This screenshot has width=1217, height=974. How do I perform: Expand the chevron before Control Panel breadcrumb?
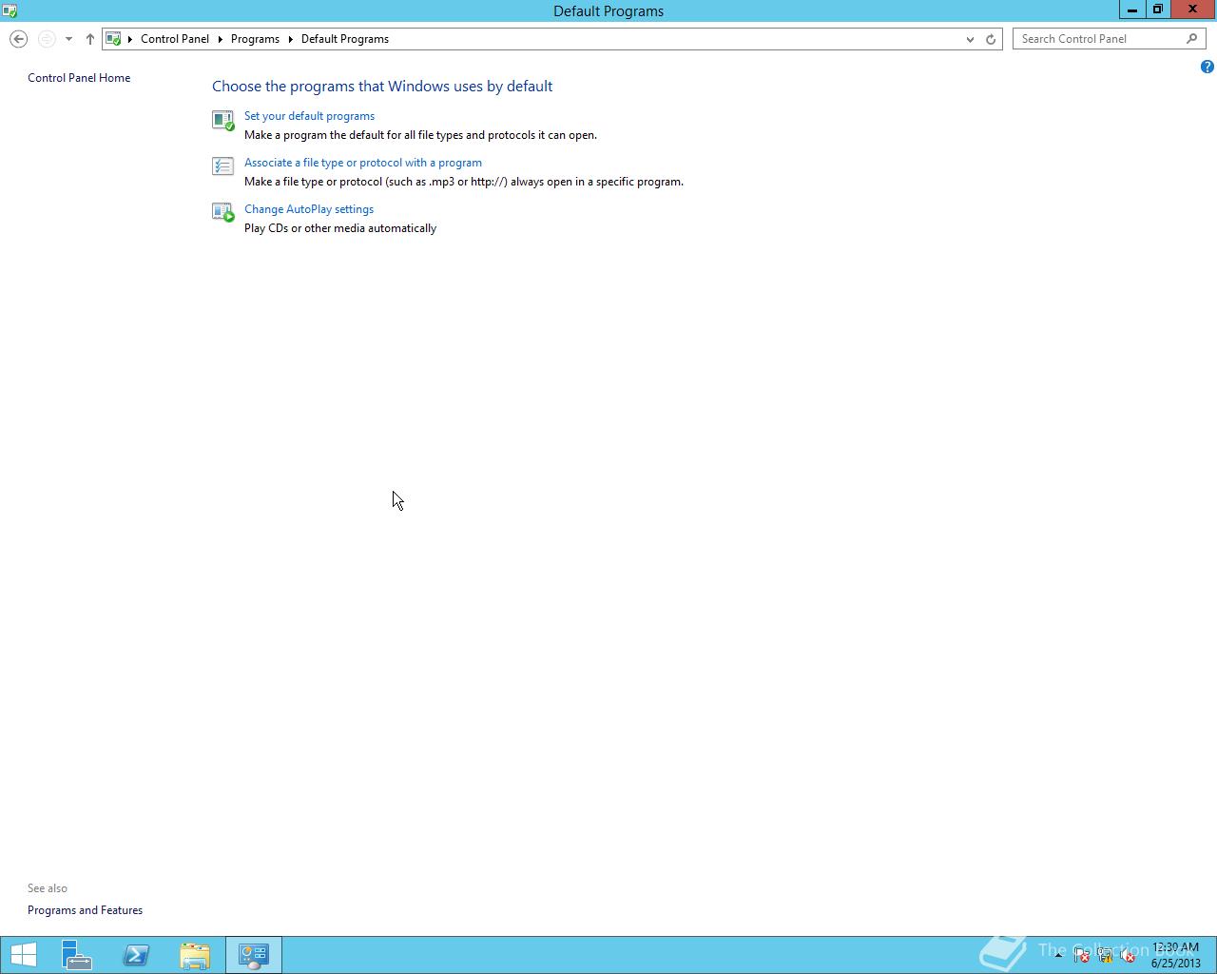tap(130, 39)
